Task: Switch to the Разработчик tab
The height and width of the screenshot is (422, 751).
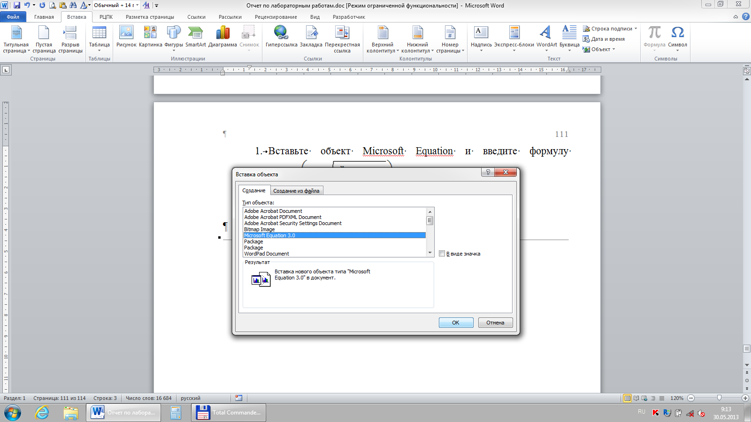Action: click(x=349, y=17)
